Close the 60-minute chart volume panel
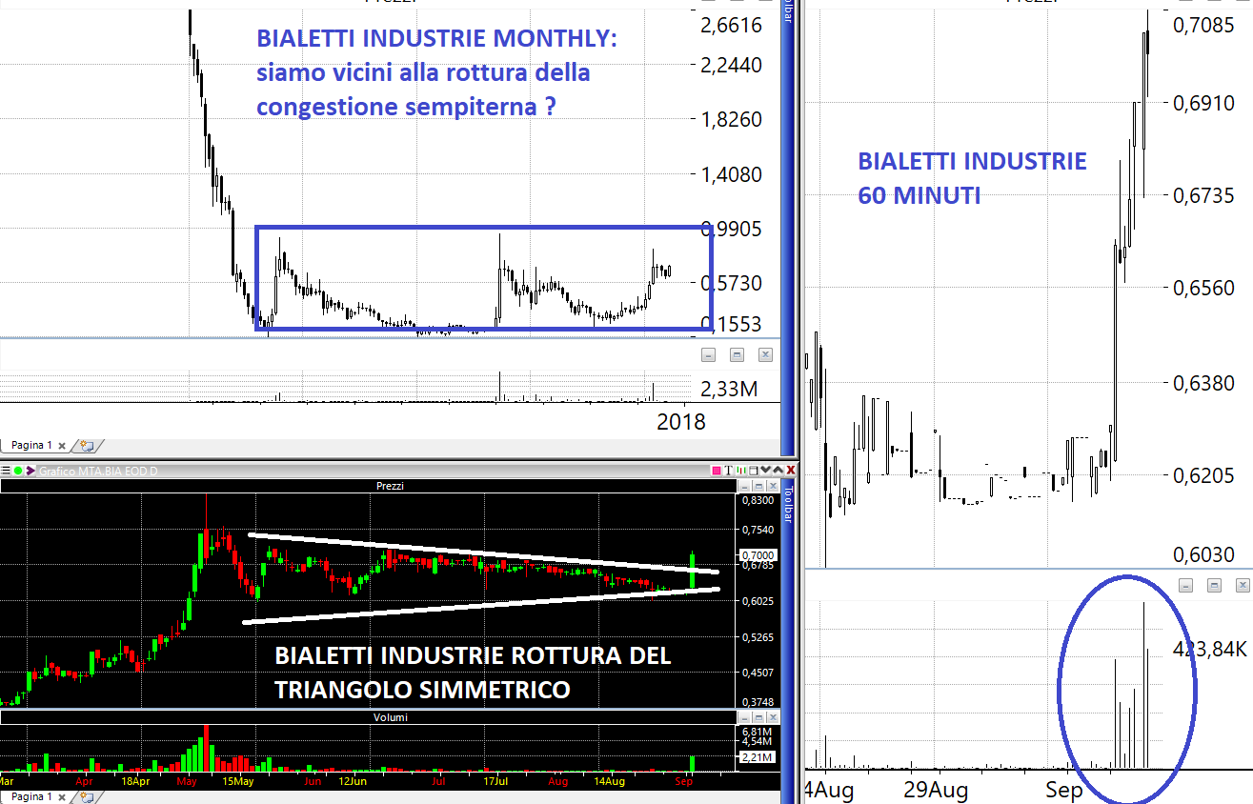Viewport: 1253px width, 804px height. point(1242,585)
